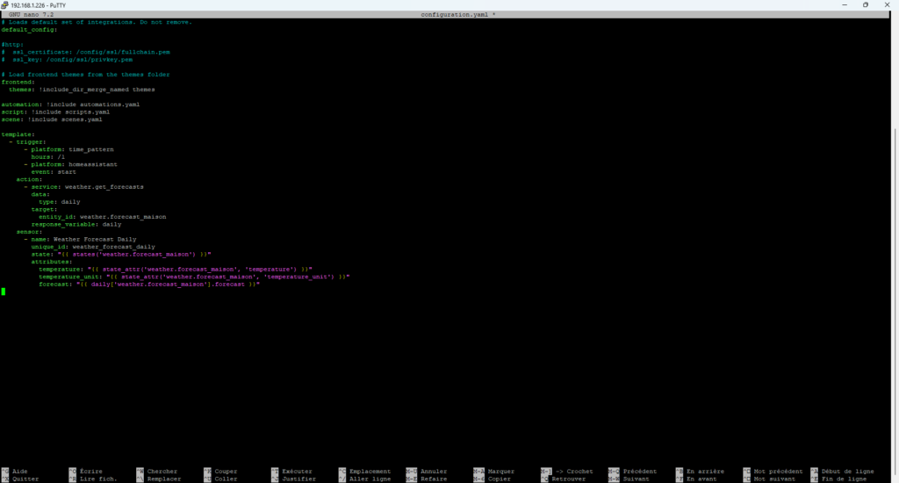This screenshot has width=899, height=483.
Task: Click the 'Annuler' undo shortcut
Action: click(x=434, y=472)
